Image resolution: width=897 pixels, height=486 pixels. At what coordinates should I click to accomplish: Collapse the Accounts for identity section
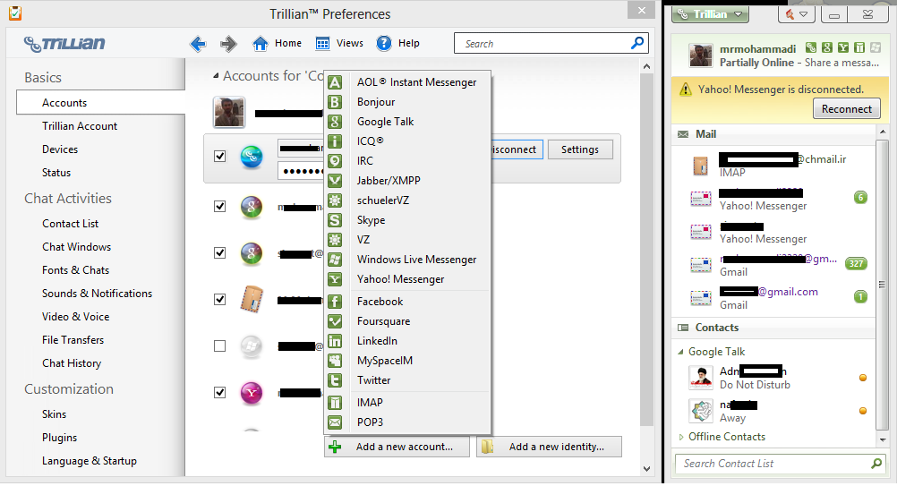tap(216, 76)
